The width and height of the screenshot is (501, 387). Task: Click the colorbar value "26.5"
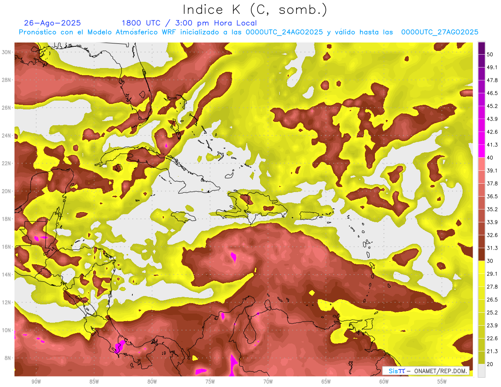point(492,300)
